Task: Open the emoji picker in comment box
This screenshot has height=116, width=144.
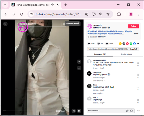Action: coord(131,111)
